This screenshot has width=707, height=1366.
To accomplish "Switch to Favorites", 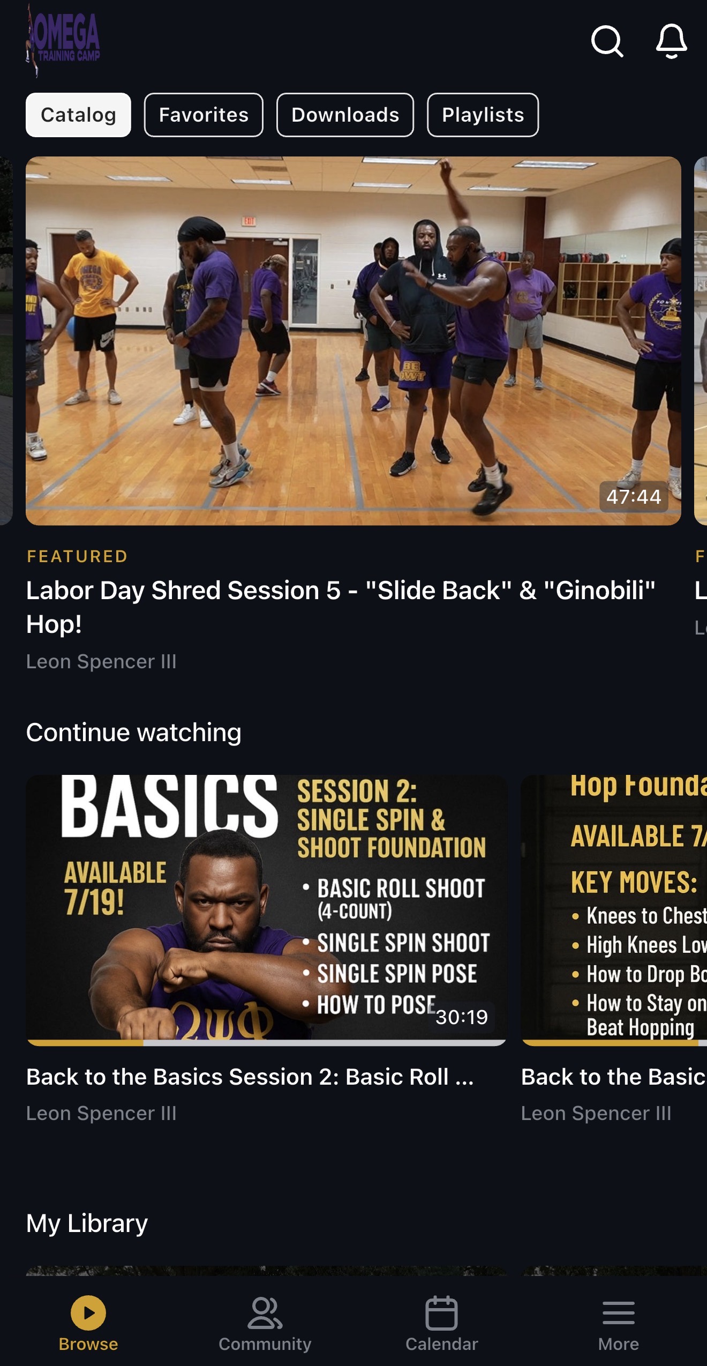I will point(204,115).
